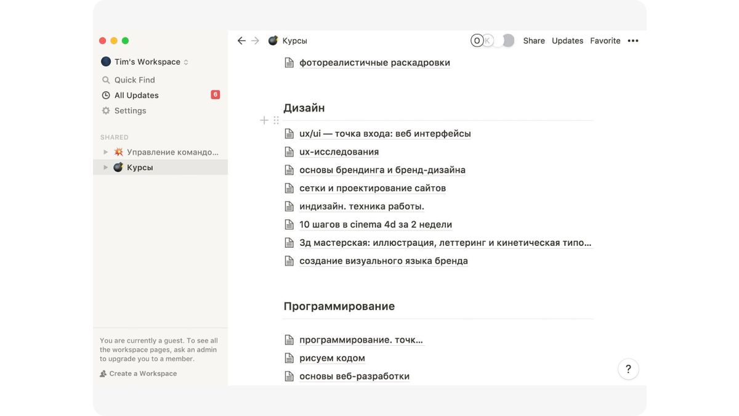
Task: Click the page icon next to рисуем кодом
Action: pyautogui.click(x=289, y=357)
